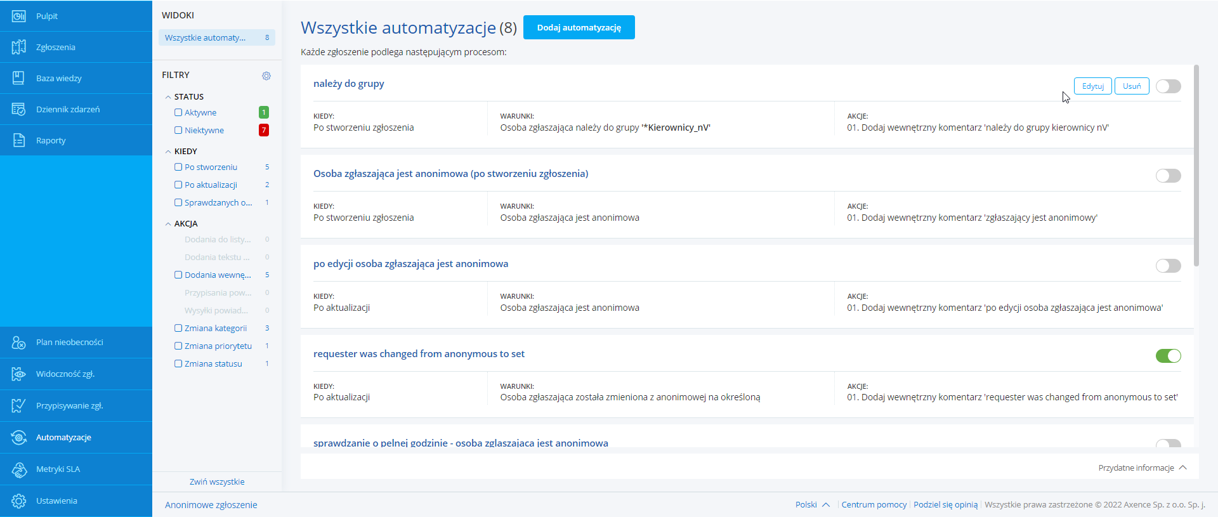Disable 'requester was changed' automation switch
The image size is (1218, 517).
pos(1168,356)
